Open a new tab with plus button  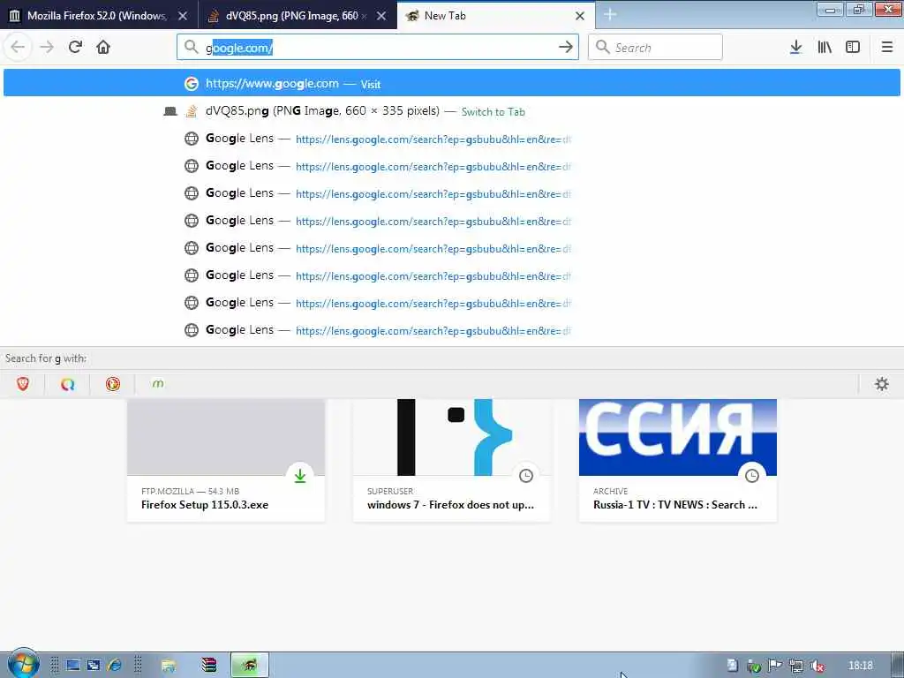(610, 14)
